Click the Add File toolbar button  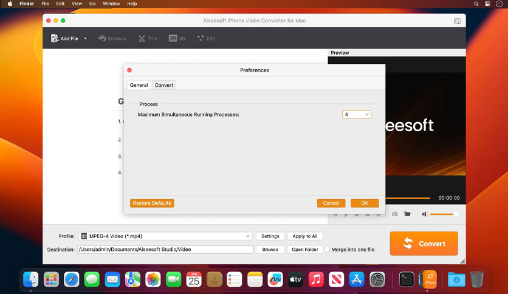pyautogui.click(x=64, y=38)
